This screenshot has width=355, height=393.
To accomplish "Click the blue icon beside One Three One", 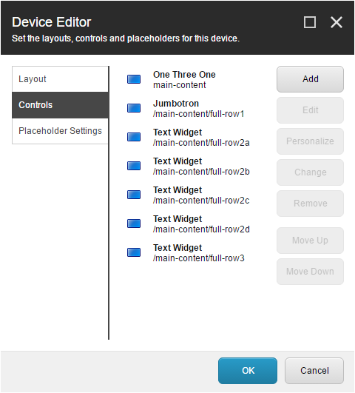I will pyautogui.click(x=134, y=79).
